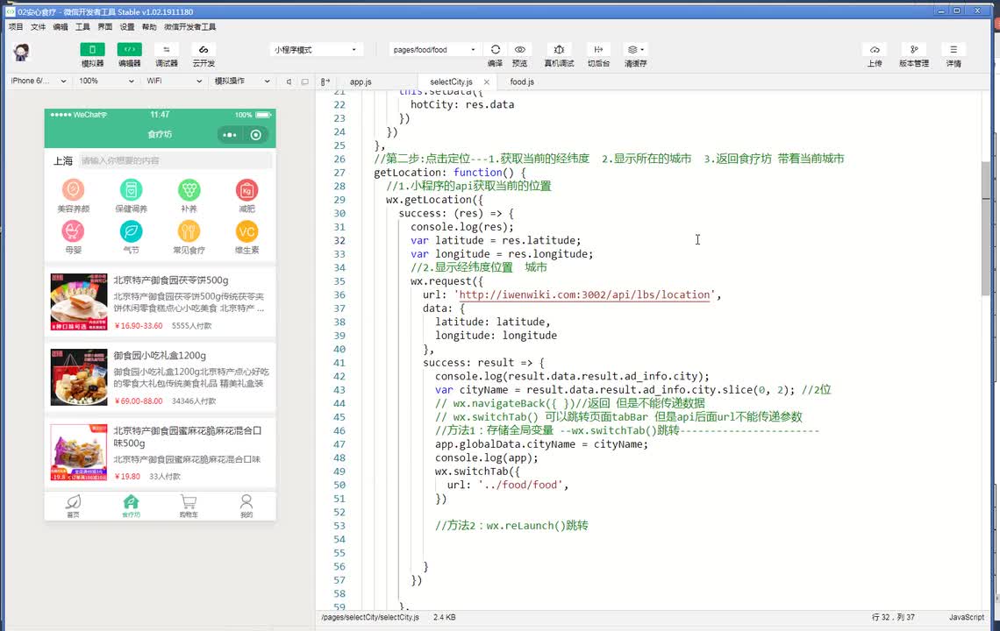The height and width of the screenshot is (631, 1000).
Task: Click the Preview (预览) eye icon
Action: pyautogui.click(x=520, y=50)
